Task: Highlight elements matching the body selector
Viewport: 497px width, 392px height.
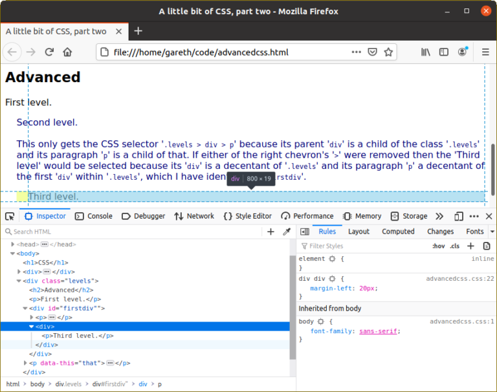Action: (321, 321)
